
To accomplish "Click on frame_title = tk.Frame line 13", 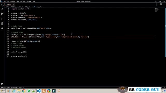I will pyautogui.click(x=38, y=35).
